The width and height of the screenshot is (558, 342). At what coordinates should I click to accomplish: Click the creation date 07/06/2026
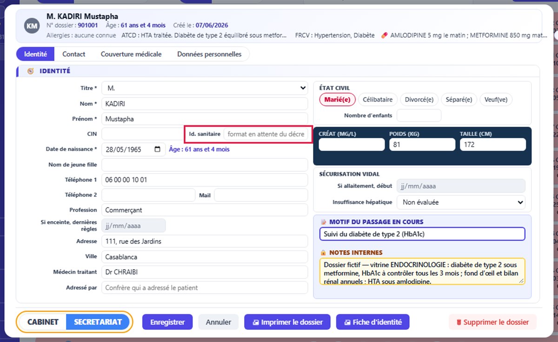212,26
